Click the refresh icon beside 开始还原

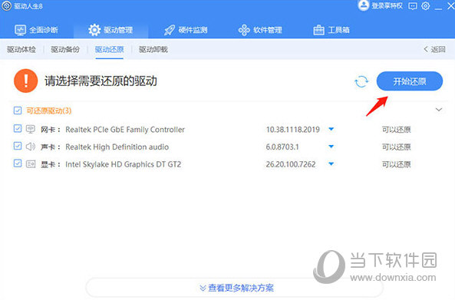click(x=361, y=81)
